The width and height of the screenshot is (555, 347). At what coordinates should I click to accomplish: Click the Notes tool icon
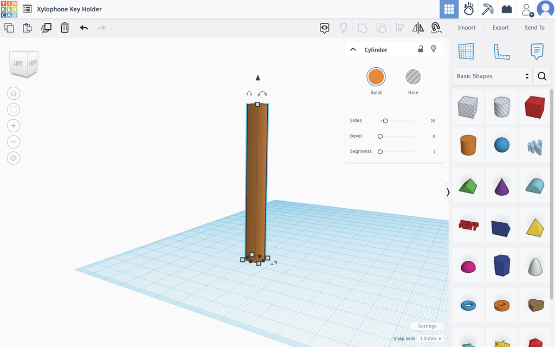pyautogui.click(x=537, y=52)
